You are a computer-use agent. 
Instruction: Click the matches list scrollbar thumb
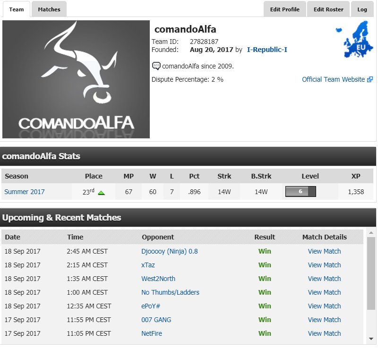pyautogui.click(x=371, y=273)
